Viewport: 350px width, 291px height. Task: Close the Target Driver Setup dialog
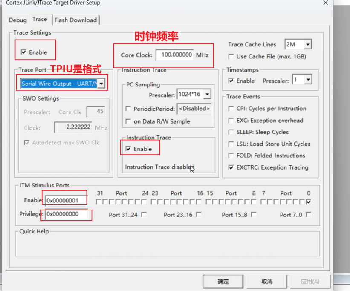click(326, 3)
